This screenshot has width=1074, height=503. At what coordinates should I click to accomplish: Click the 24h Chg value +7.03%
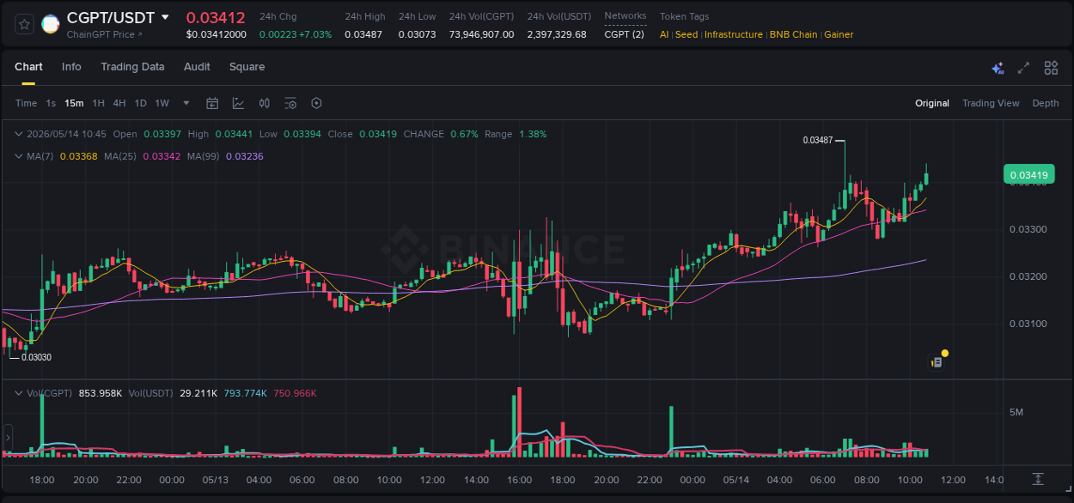click(x=314, y=34)
